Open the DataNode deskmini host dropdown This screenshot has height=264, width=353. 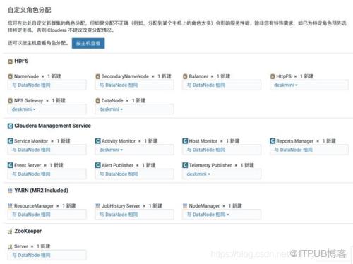tap(111, 109)
